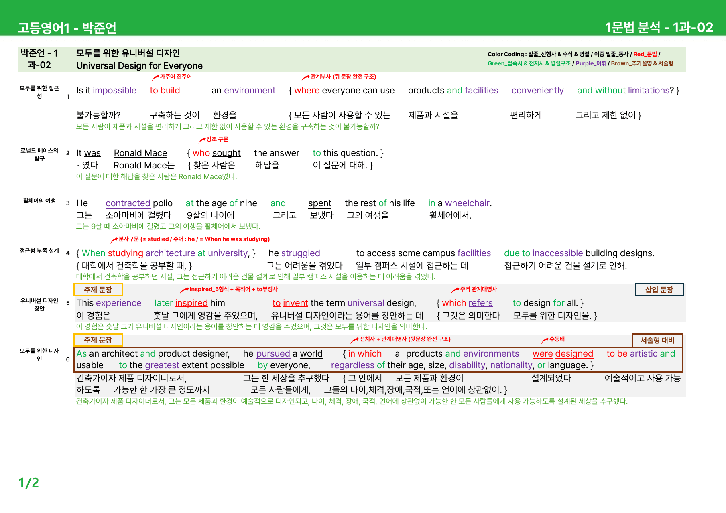Click the note 'inspired_5형식 + 목적어 + to부정사'
The image size is (726, 513).
tap(233, 289)
